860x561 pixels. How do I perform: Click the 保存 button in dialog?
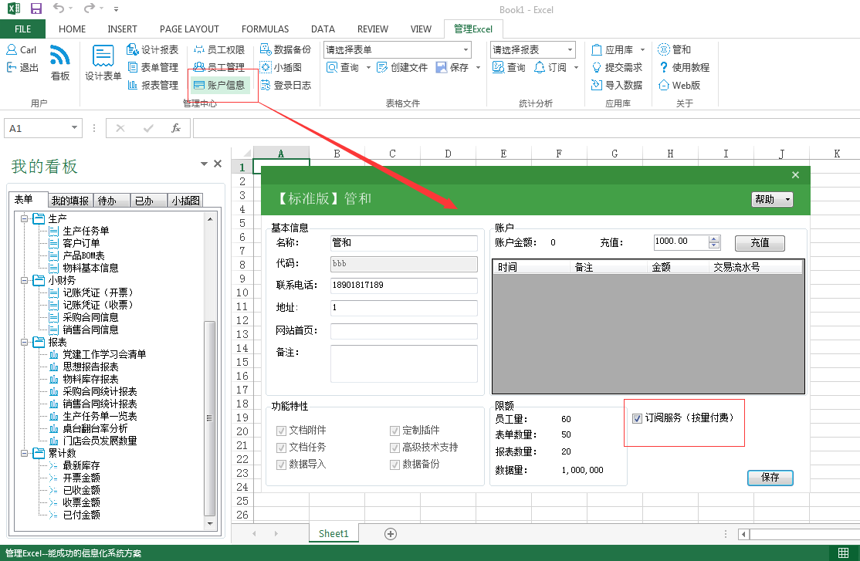[x=770, y=478]
